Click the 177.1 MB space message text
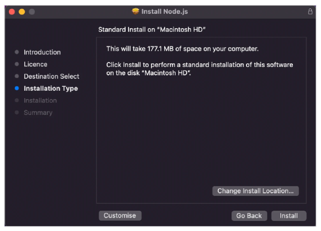Viewport: 321px width, 231px height. [183, 49]
